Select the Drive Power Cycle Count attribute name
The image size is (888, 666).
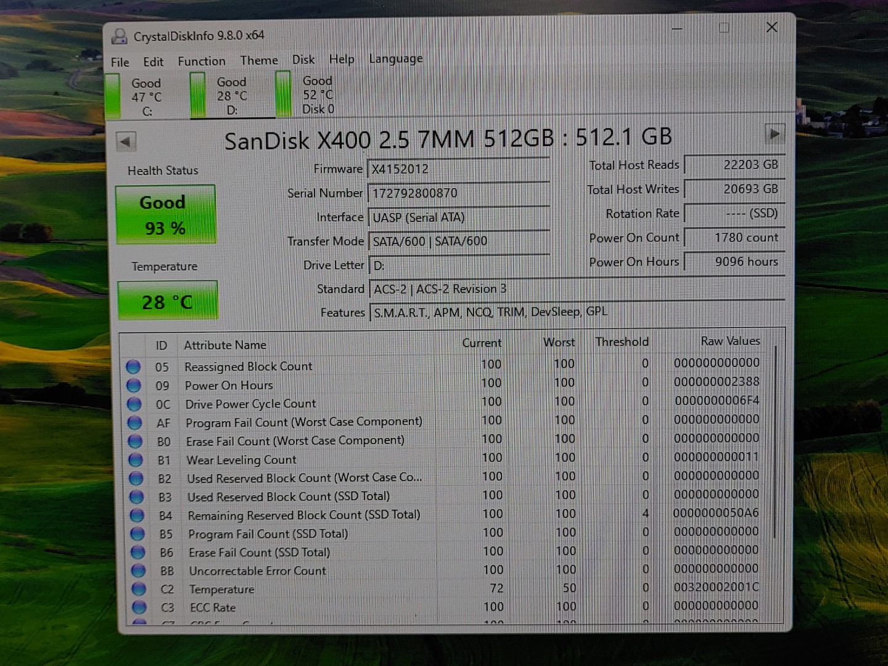[250, 404]
